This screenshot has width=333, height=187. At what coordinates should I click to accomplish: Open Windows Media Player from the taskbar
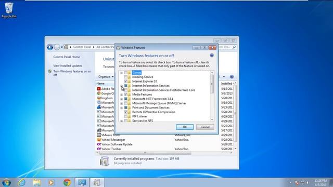[52, 182]
